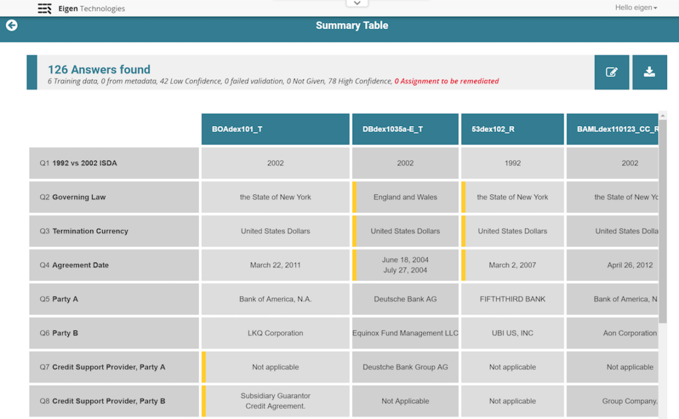The height and width of the screenshot is (419, 679).
Task: Select the 53dex102_R column header
Action: [513, 129]
